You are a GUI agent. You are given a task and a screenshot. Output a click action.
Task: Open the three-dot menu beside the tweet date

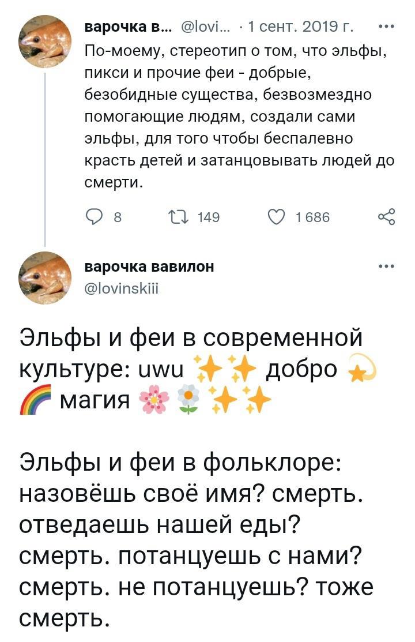[386, 27]
